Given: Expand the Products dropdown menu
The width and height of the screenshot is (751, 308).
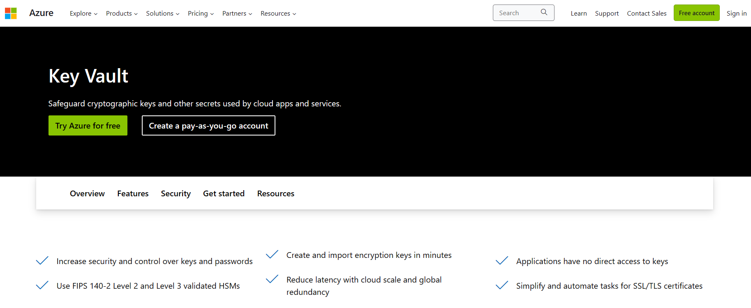Looking at the screenshot, I should 122,14.
